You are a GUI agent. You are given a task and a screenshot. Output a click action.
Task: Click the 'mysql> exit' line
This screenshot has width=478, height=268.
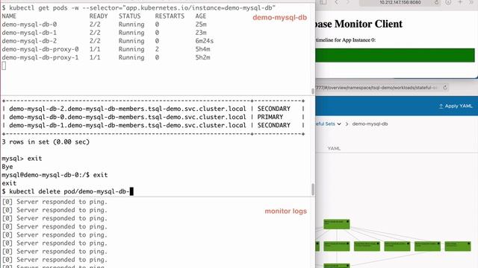22,159
